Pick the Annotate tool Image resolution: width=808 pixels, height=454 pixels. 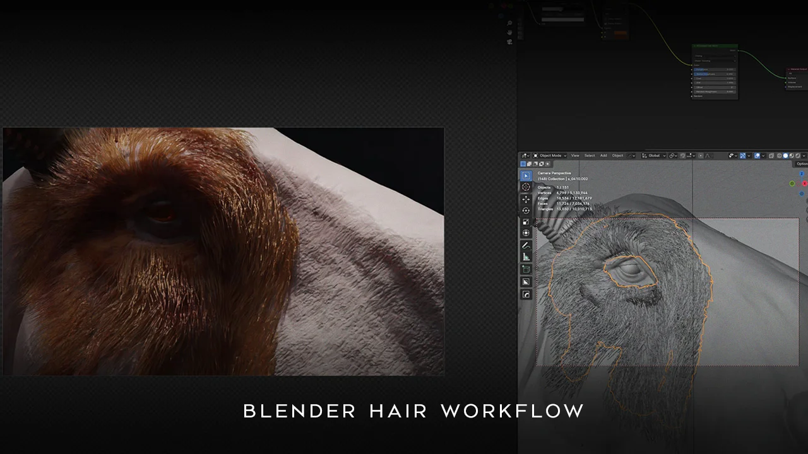[526, 244]
